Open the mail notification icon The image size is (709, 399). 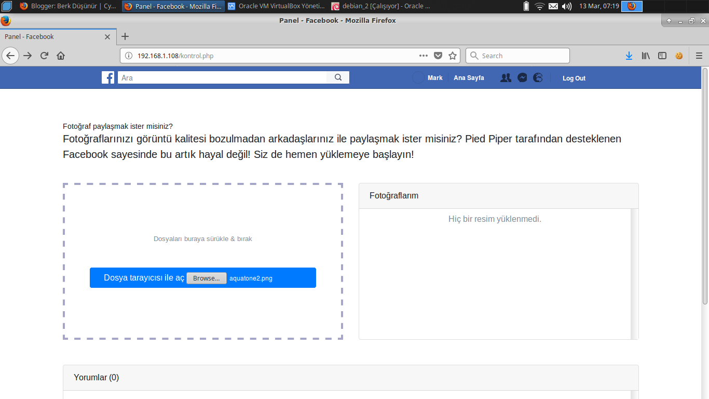pyautogui.click(x=553, y=6)
